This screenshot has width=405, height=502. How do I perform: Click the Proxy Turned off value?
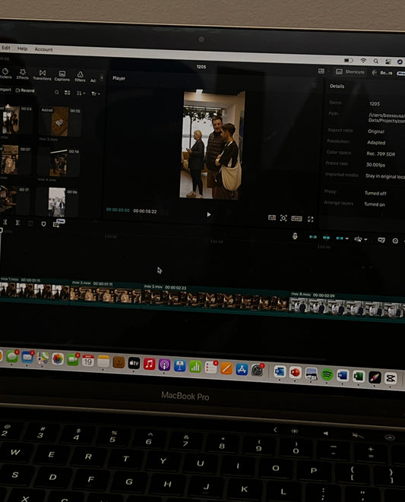point(375,193)
